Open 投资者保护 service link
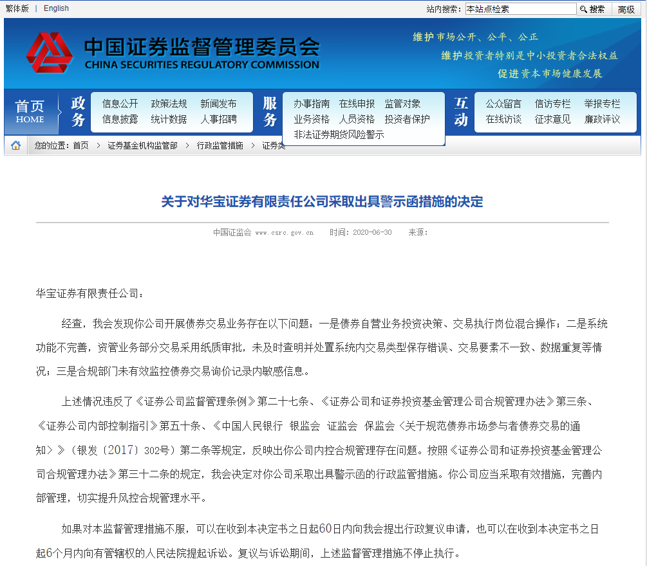 click(408, 119)
